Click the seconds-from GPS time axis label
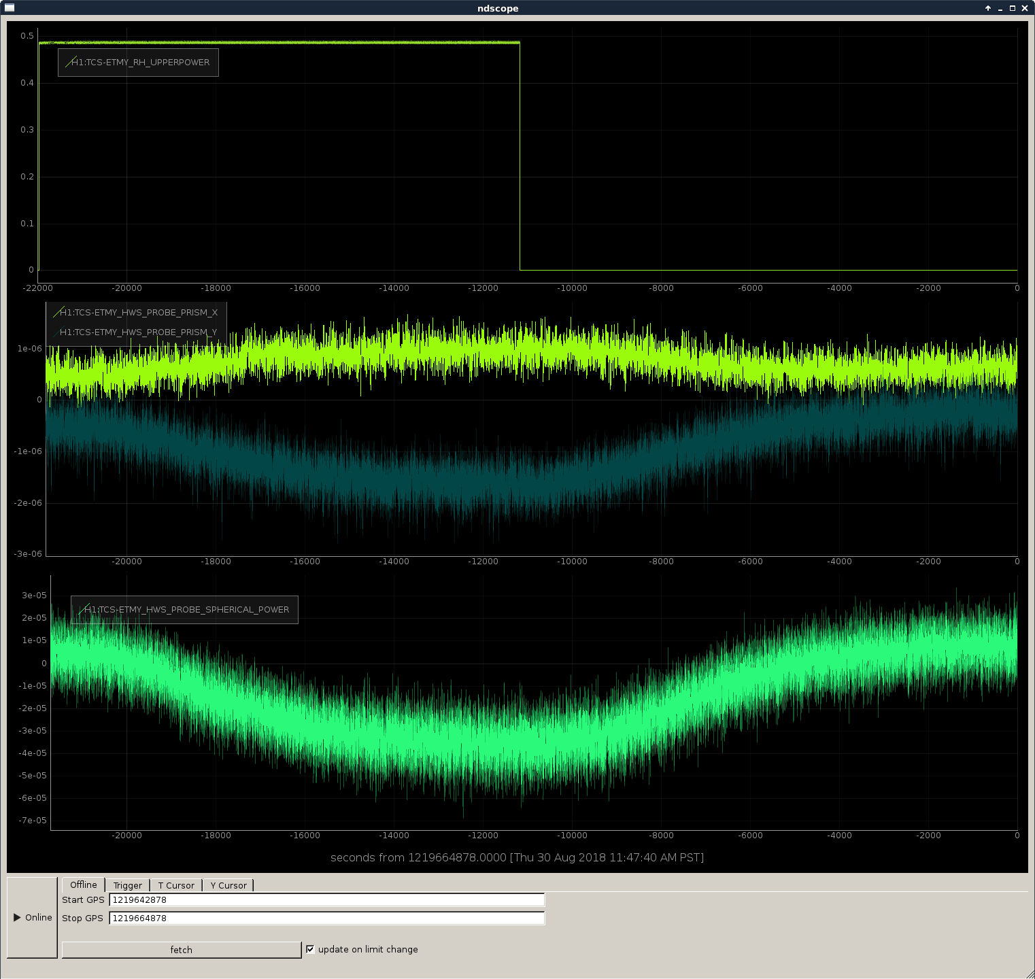The width and height of the screenshot is (1035, 979). pos(517,857)
